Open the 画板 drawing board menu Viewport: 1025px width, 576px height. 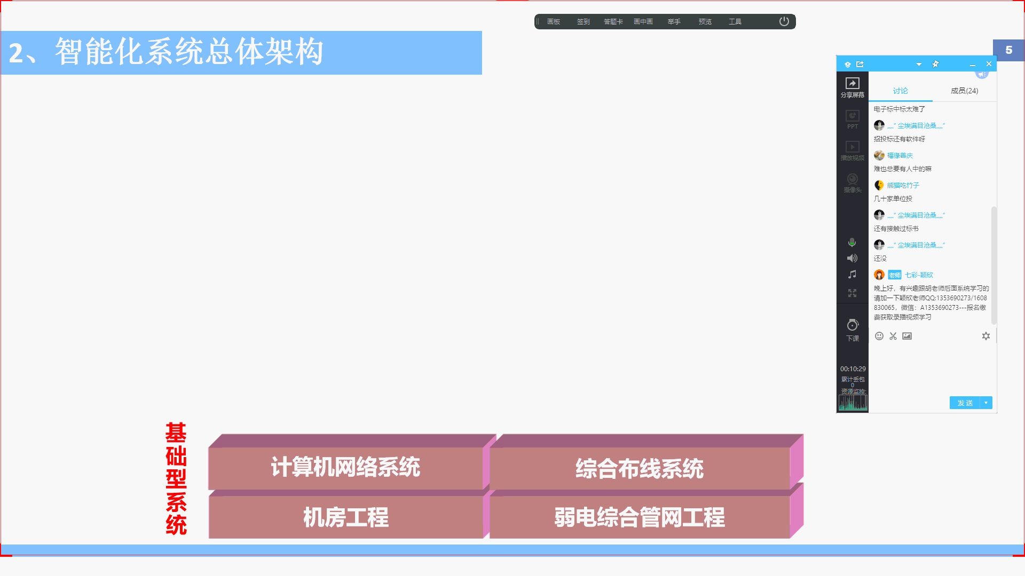pyautogui.click(x=554, y=22)
